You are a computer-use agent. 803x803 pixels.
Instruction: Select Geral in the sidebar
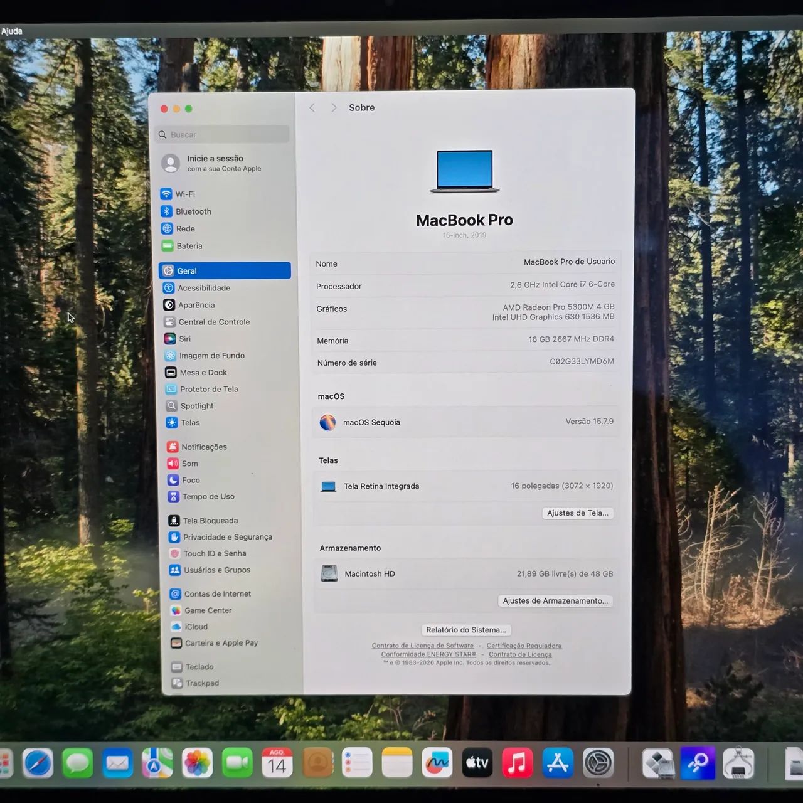(225, 270)
